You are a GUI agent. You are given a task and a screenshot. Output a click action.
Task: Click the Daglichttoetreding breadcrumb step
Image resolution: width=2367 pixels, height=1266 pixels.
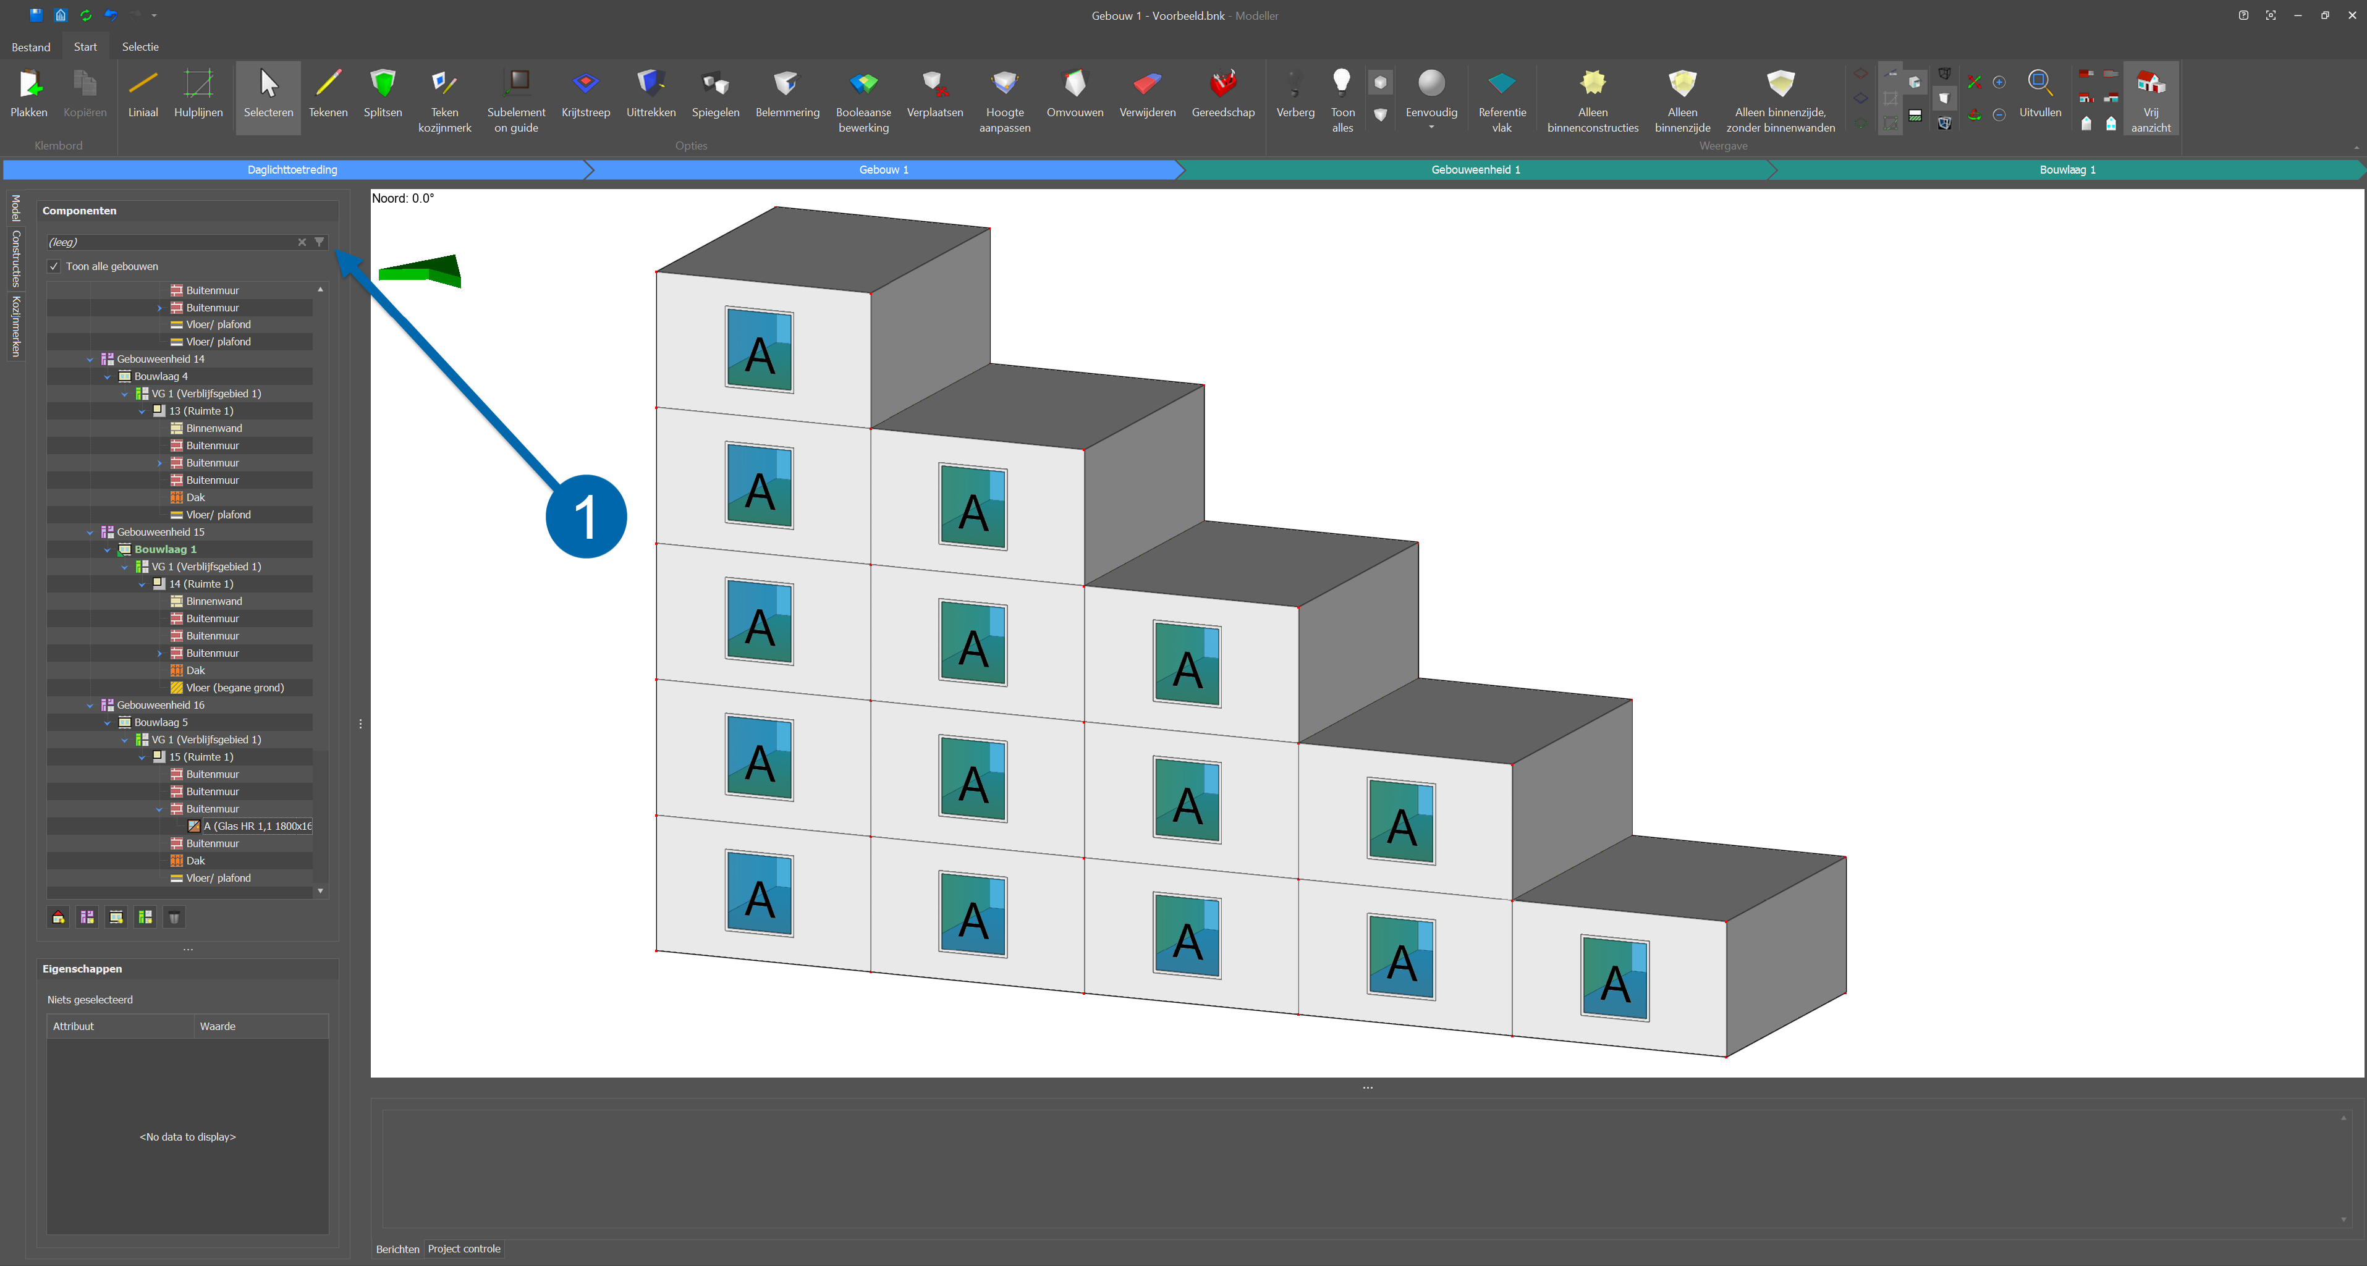pos(292,170)
